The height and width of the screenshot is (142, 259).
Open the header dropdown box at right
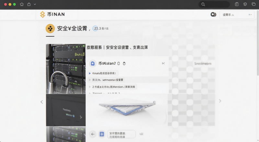tap(237, 15)
